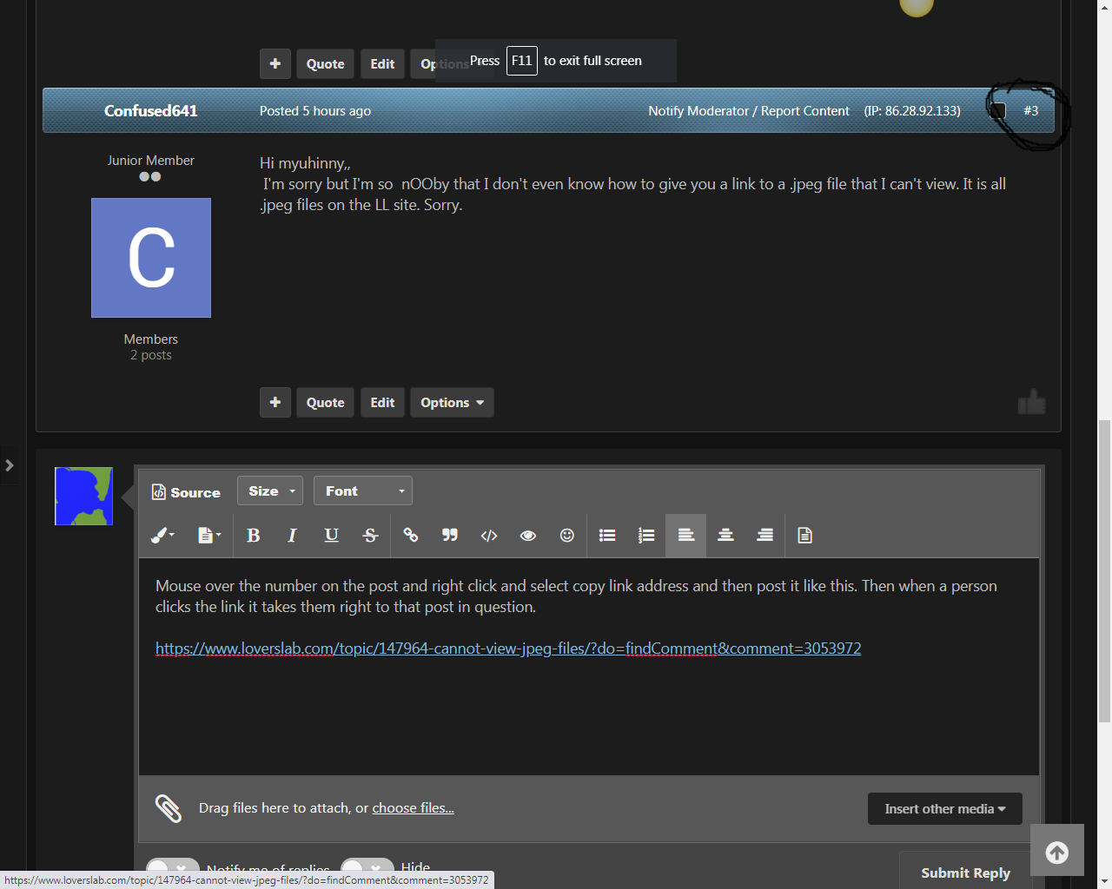Open the Insert other media dropdown
Screen dimensions: 1112x889
click(x=945, y=809)
